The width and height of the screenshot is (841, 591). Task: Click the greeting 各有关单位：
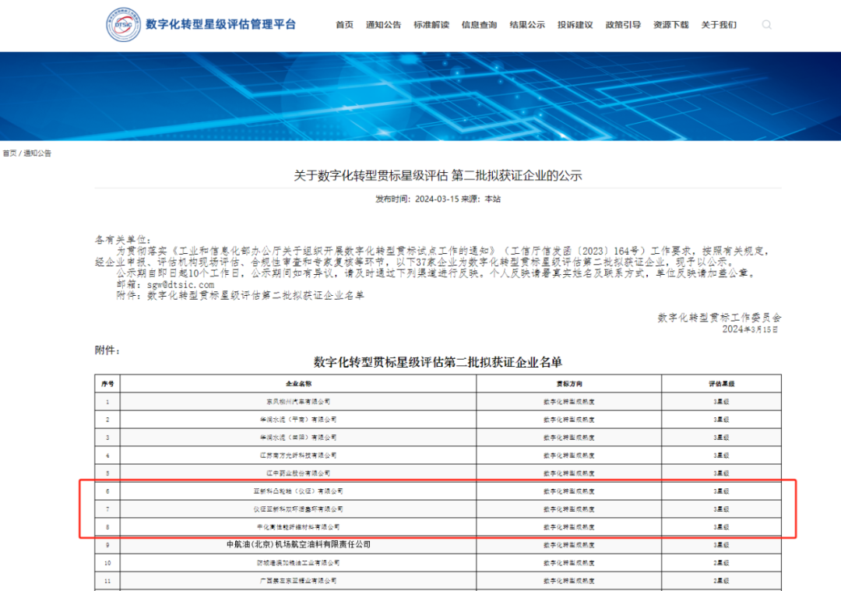tap(123, 240)
